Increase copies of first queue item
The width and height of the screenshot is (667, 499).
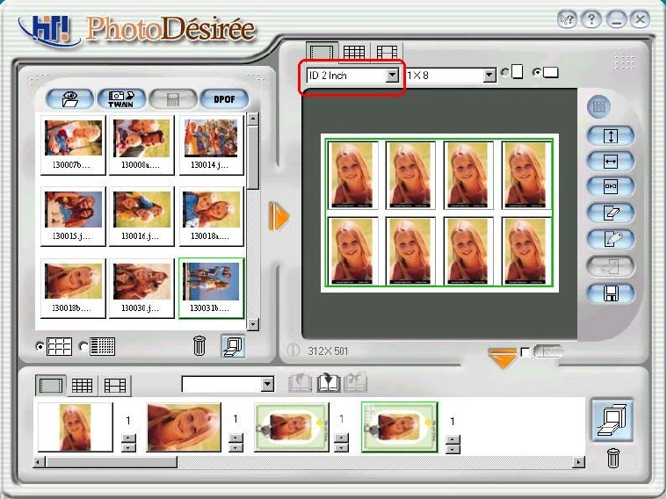pyautogui.click(x=128, y=438)
